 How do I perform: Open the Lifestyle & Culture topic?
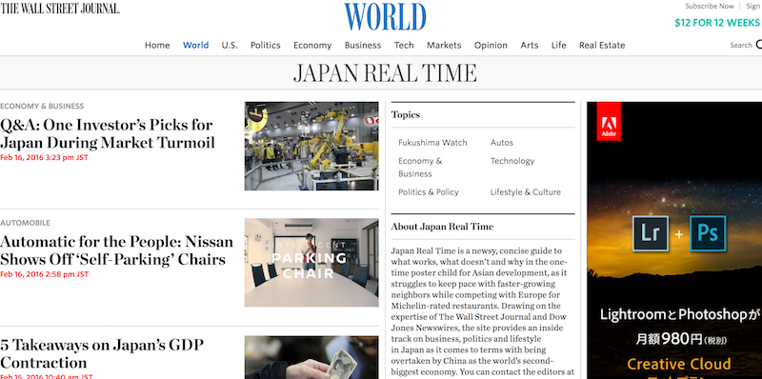coord(526,192)
